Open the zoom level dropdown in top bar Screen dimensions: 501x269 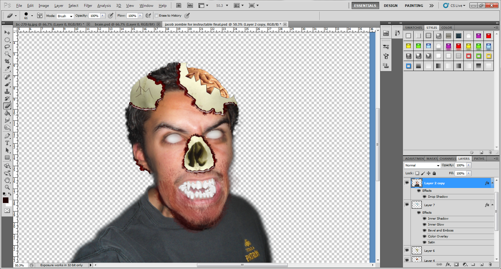(227, 6)
